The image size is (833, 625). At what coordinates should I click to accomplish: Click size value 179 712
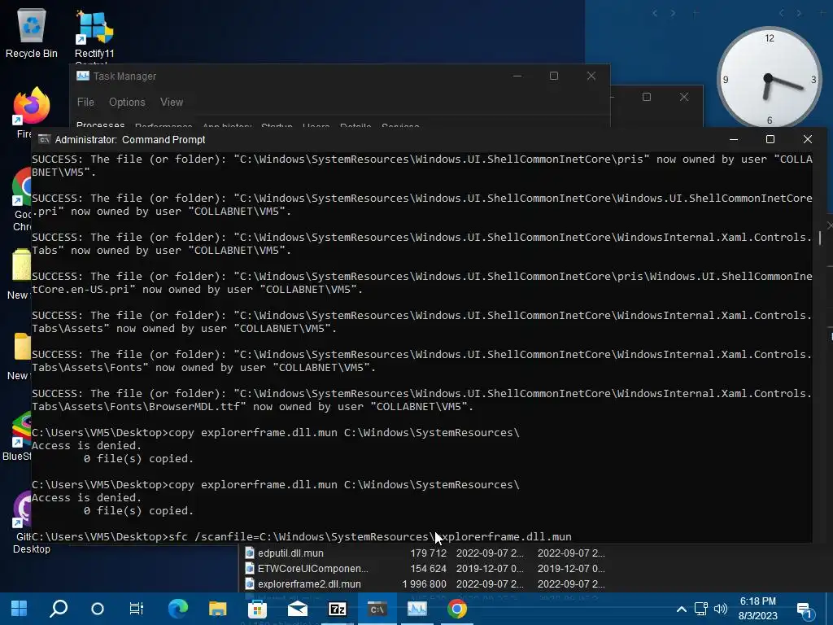[428, 553]
